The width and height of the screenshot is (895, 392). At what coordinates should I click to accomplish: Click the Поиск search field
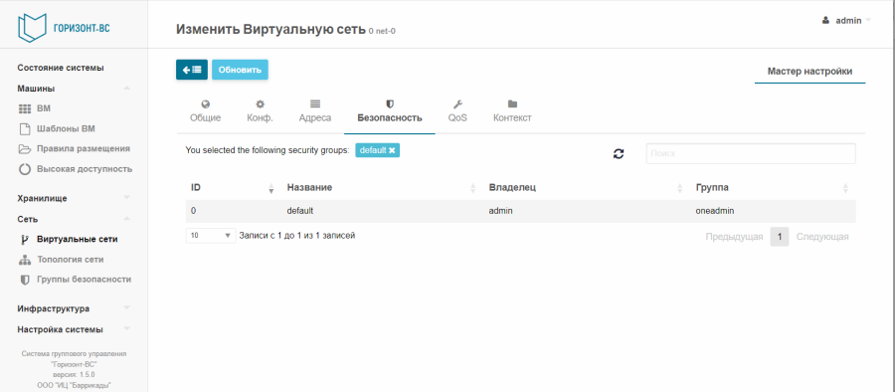tap(751, 153)
